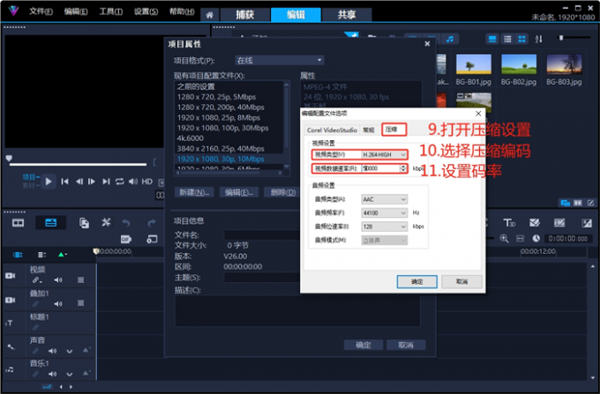Select the BG-B03.jpg thumbnail

click(564, 64)
